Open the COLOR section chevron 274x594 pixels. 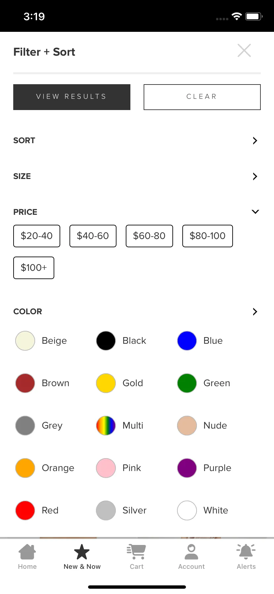click(x=255, y=312)
